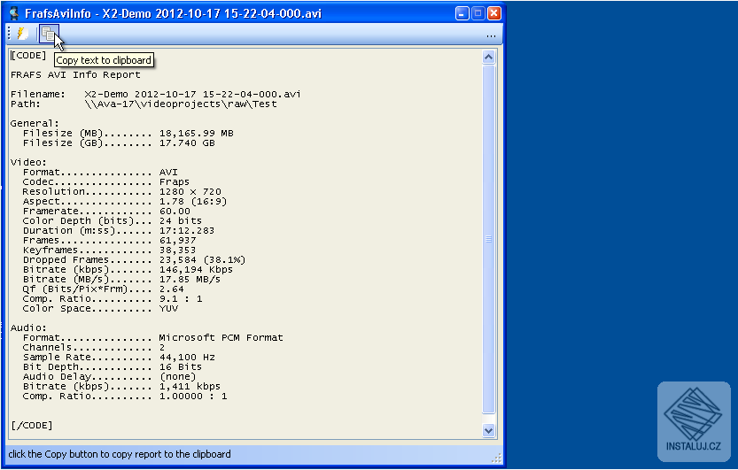Click the scrollbar down arrow
The width and height of the screenshot is (738, 470).
point(488,430)
